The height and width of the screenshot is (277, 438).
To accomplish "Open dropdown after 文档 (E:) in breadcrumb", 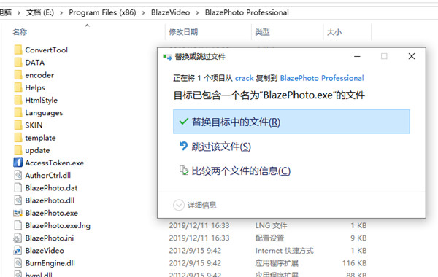I will [61, 13].
